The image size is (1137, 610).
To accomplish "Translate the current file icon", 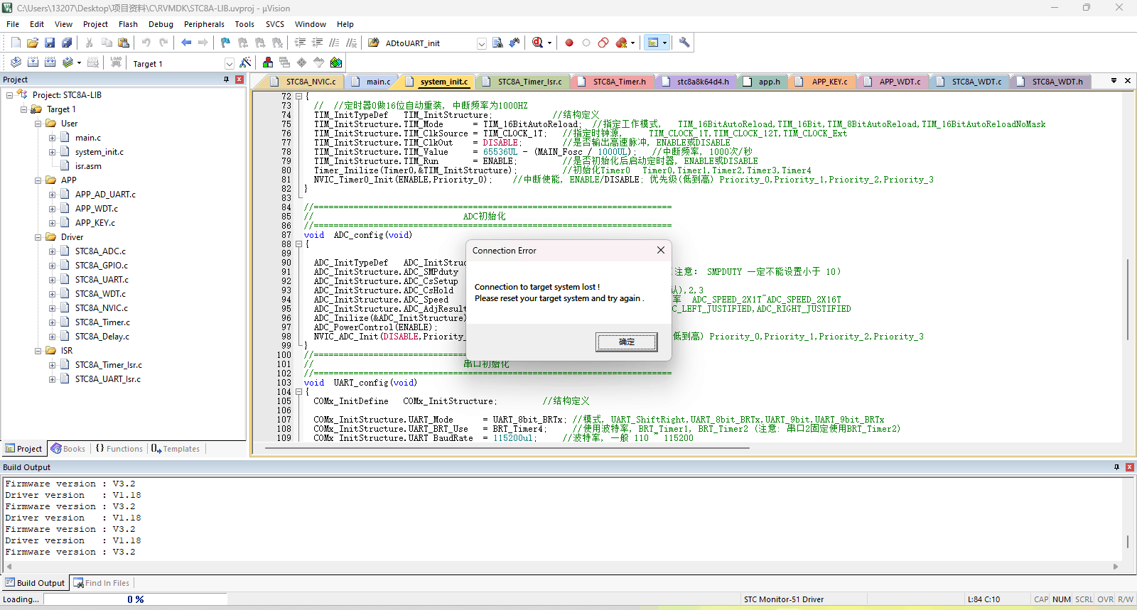I will 16,62.
